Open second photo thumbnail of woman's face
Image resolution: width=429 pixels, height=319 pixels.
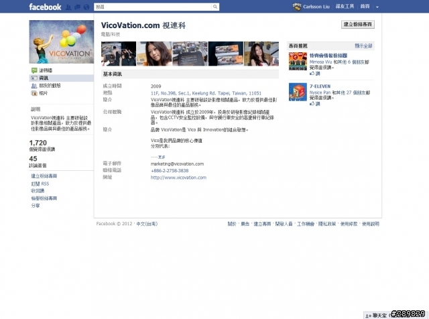pos(154,54)
